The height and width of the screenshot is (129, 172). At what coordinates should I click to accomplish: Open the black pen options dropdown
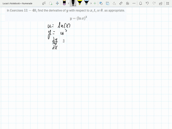click(x=75, y=5)
